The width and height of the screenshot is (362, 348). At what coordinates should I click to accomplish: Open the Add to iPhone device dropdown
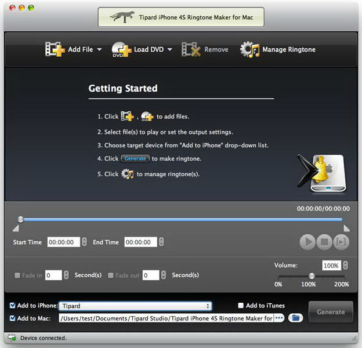click(x=135, y=306)
